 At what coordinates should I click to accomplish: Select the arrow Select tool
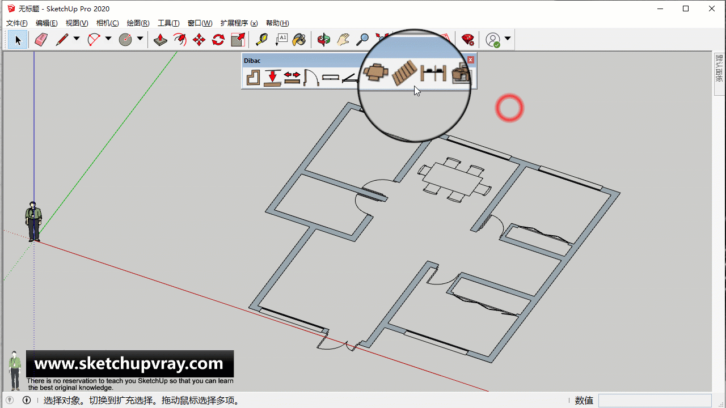[x=18, y=40]
